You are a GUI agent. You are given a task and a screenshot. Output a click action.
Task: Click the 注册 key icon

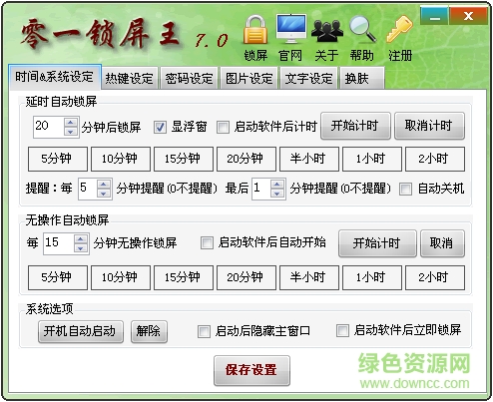(x=399, y=29)
